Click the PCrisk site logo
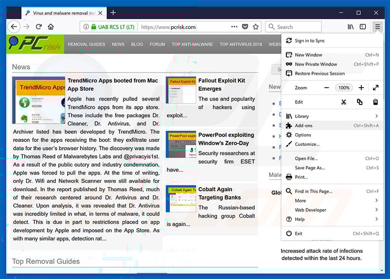390x279 pixels. coord(35,44)
